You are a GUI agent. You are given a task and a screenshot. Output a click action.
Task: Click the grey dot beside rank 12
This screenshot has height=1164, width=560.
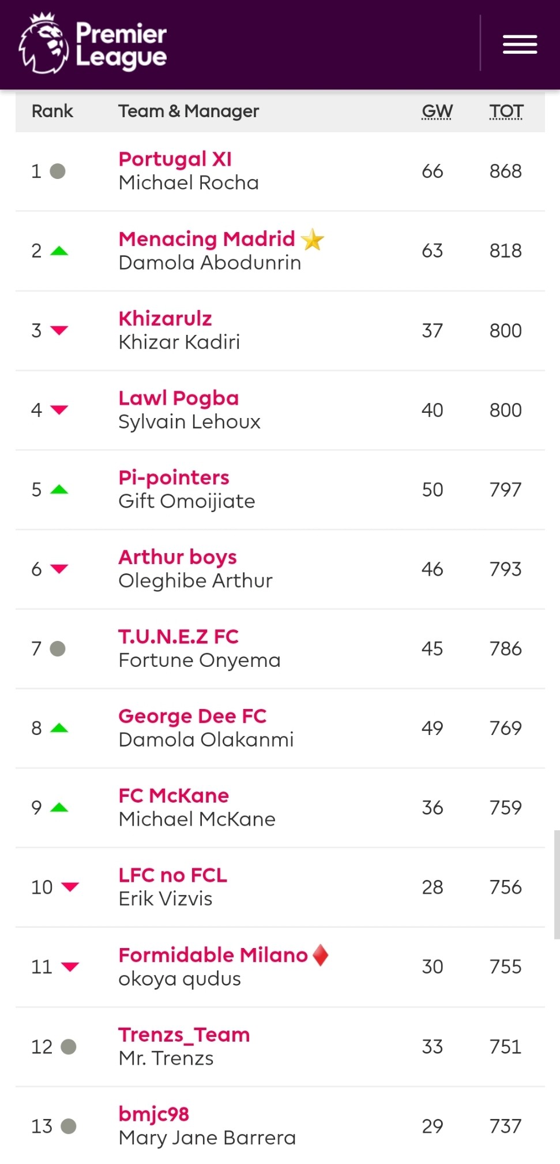pyautogui.click(x=69, y=1046)
